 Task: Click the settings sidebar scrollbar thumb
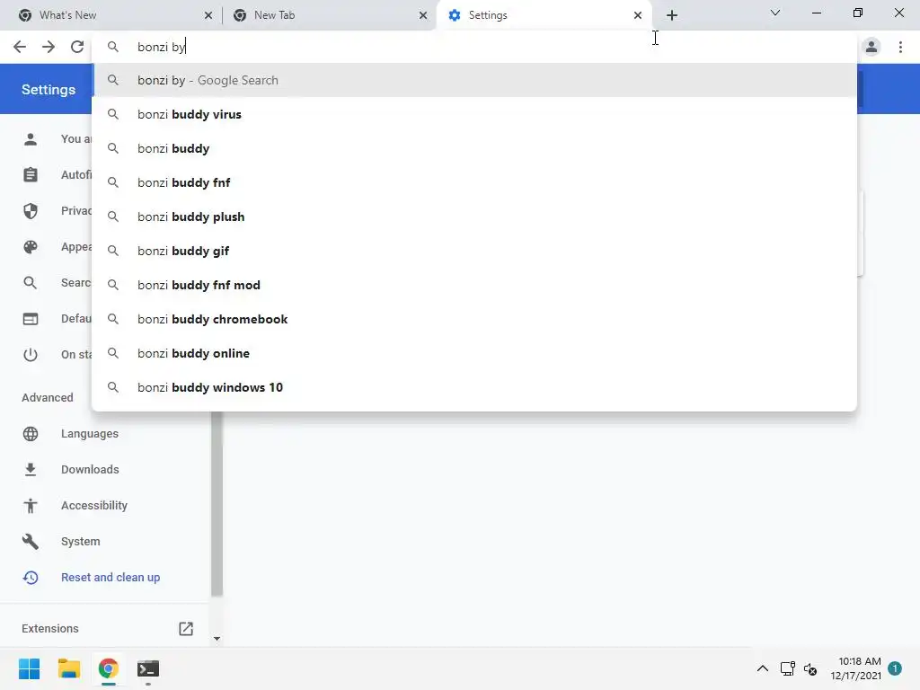(x=217, y=503)
